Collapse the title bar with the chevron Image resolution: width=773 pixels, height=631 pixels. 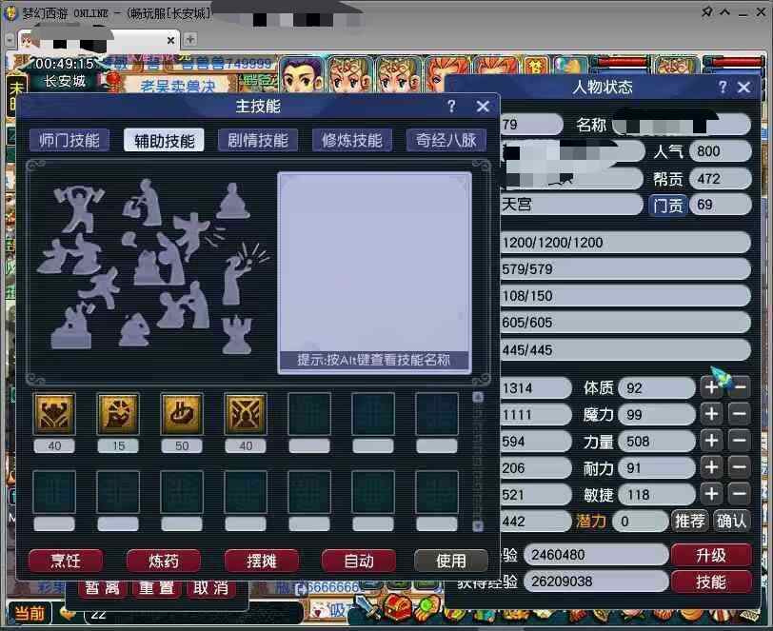[724, 11]
